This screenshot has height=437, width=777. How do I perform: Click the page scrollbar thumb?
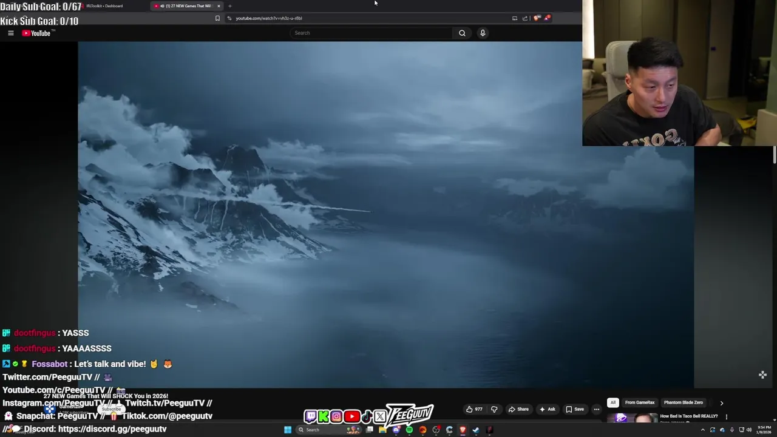coord(774,155)
